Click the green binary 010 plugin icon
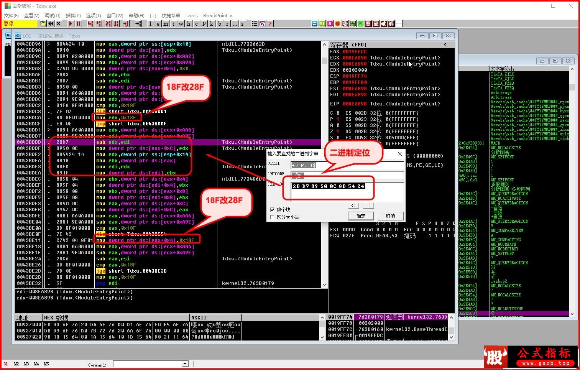 point(353,24)
